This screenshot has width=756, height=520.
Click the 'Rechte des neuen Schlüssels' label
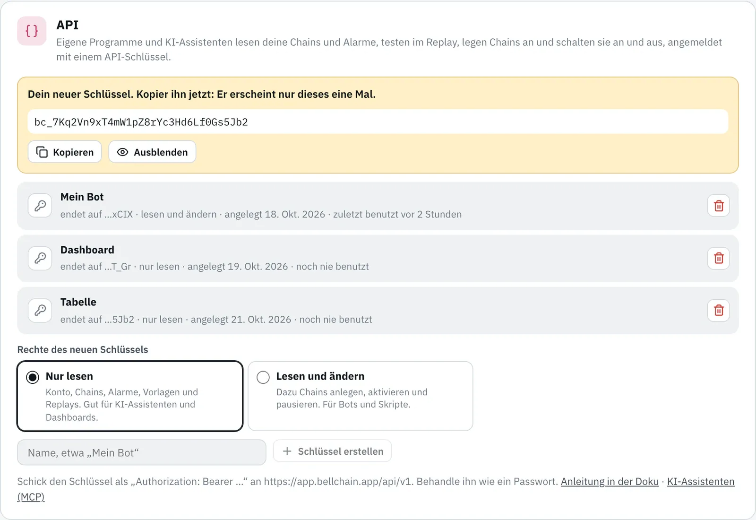(83, 349)
